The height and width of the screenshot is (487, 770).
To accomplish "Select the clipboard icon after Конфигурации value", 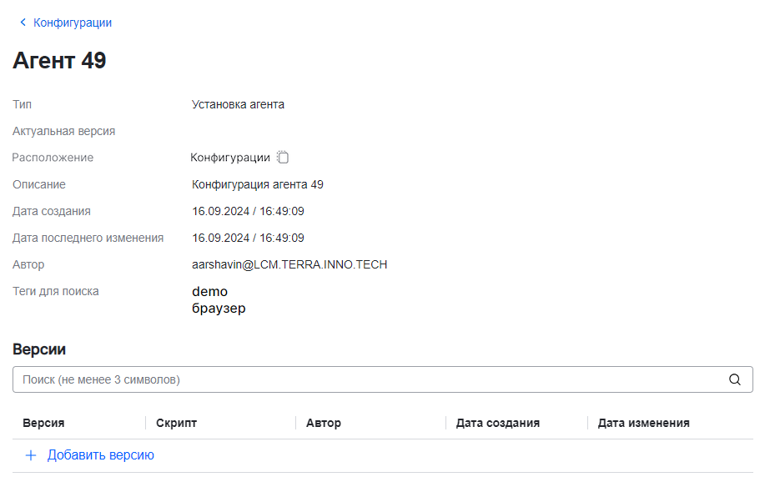I will 284,157.
